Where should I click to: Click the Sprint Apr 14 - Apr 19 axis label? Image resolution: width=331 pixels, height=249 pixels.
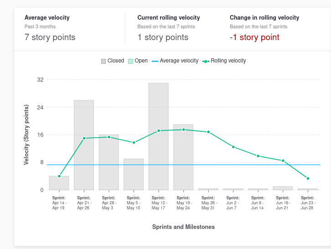[x=59, y=202]
